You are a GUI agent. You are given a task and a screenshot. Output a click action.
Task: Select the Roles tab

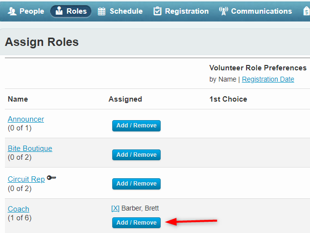[x=71, y=11]
